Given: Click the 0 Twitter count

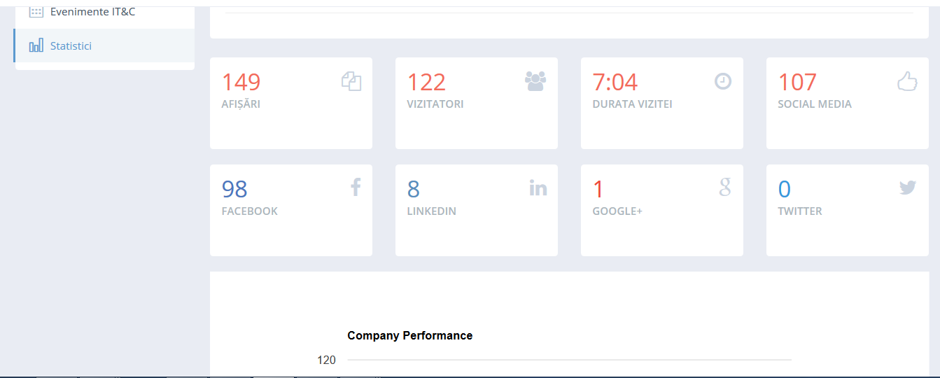Looking at the screenshot, I should point(784,190).
